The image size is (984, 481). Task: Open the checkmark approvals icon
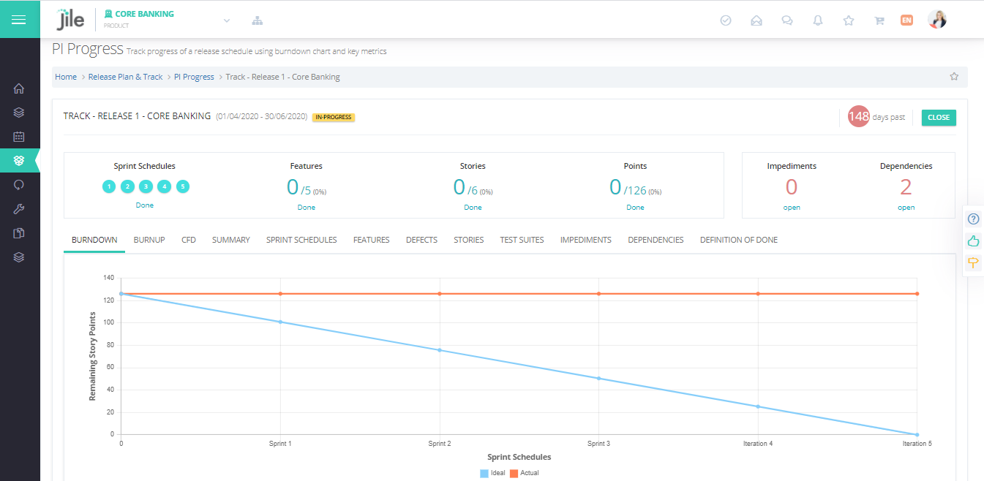726,20
